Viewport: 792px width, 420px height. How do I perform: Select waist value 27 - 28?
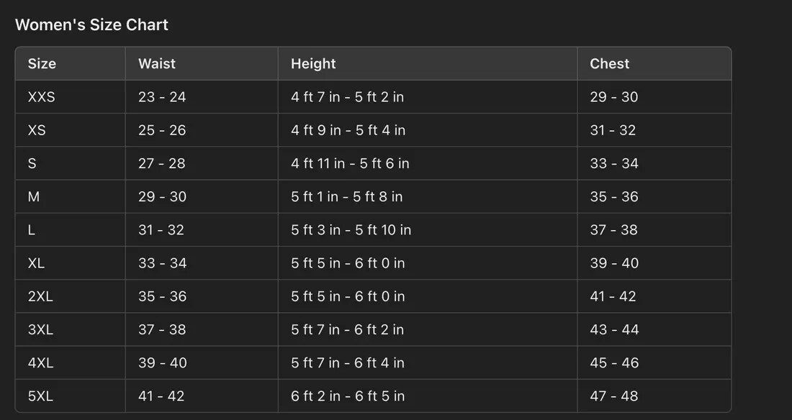[x=162, y=163]
